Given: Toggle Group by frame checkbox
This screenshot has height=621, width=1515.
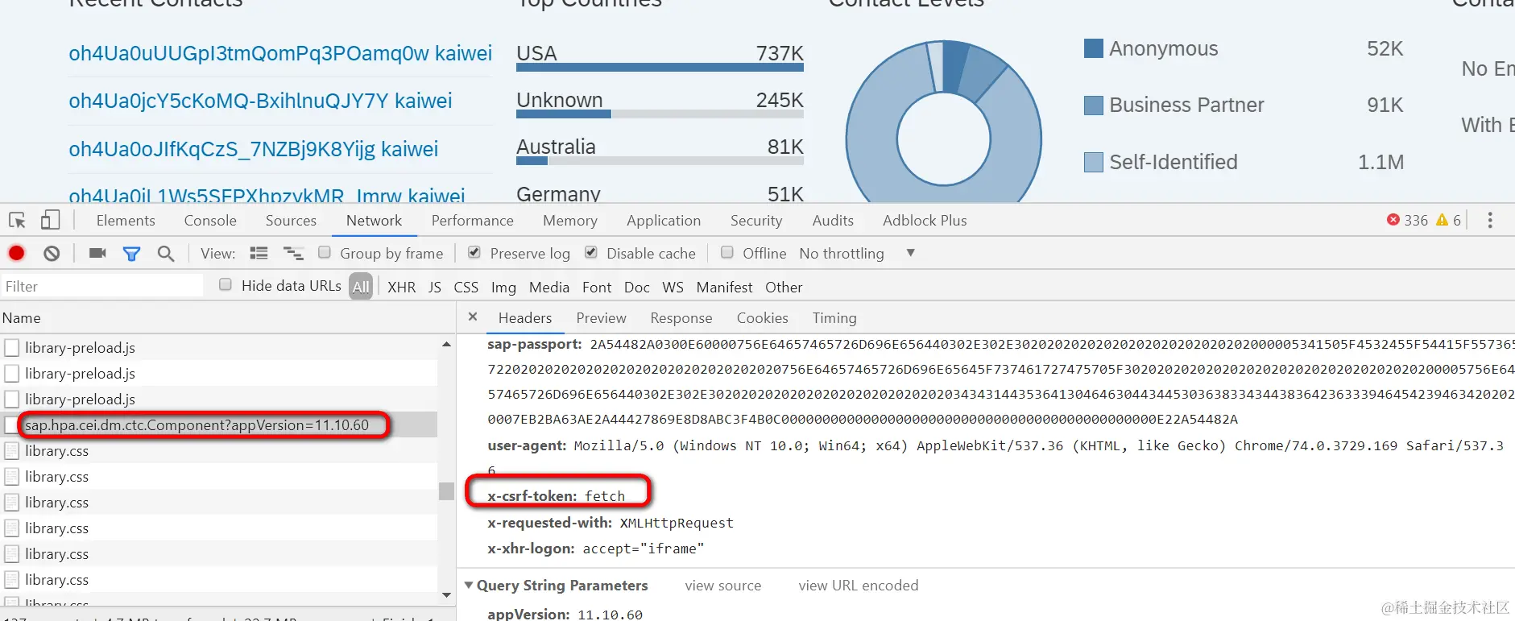Looking at the screenshot, I should coord(325,252).
